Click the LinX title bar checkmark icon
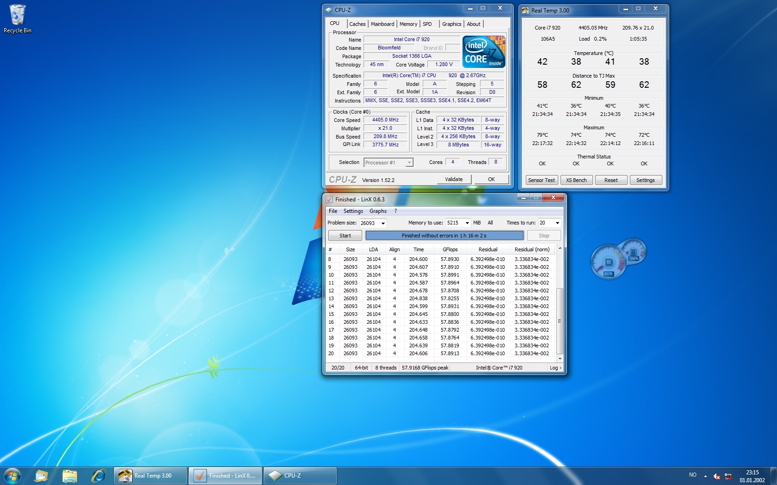The height and width of the screenshot is (485, 777). coord(329,200)
